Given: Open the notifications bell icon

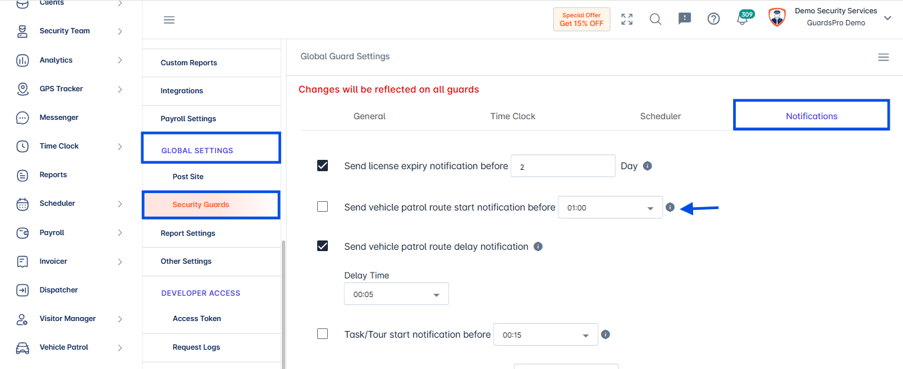Looking at the screenshot, I should point(742,19).
